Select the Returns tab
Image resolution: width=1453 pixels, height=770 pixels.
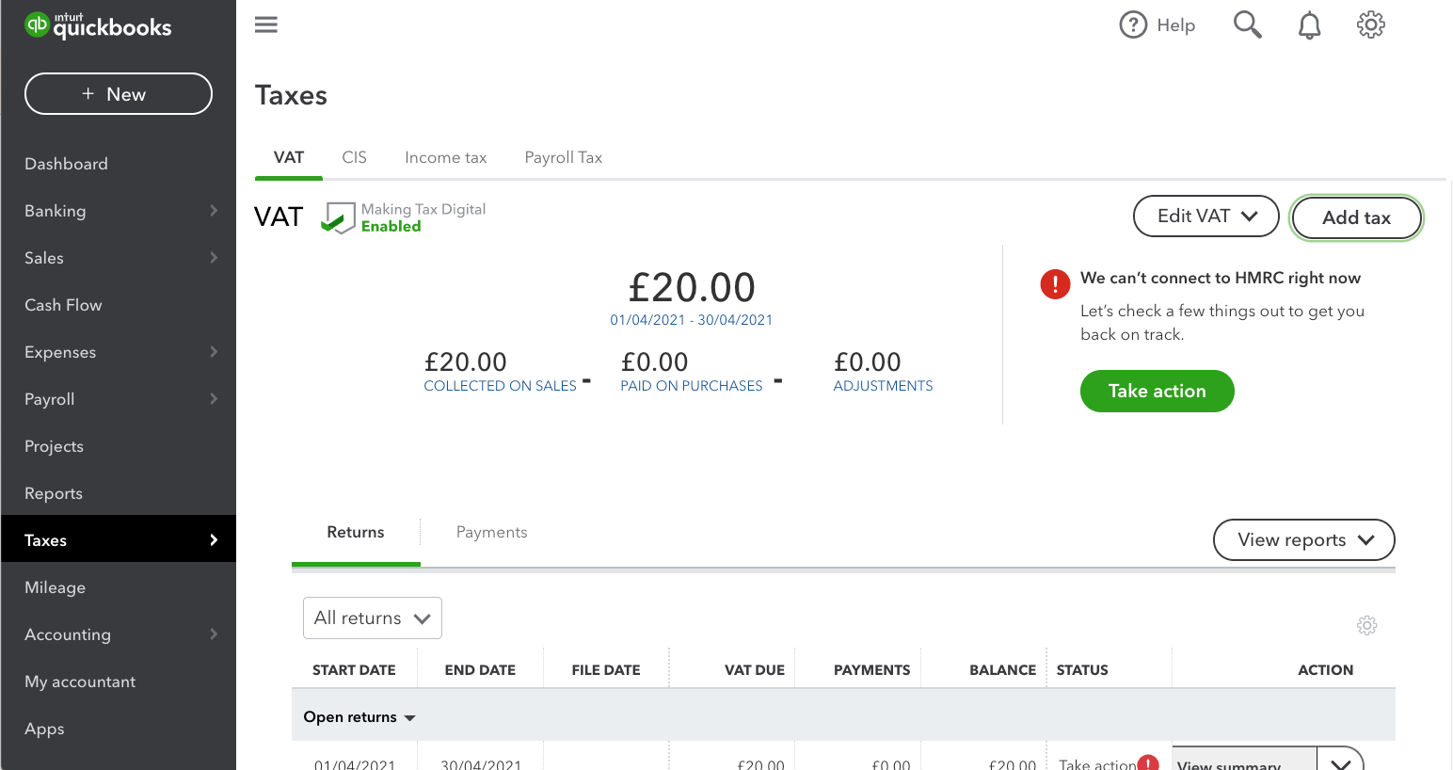(x=356, y=533)
